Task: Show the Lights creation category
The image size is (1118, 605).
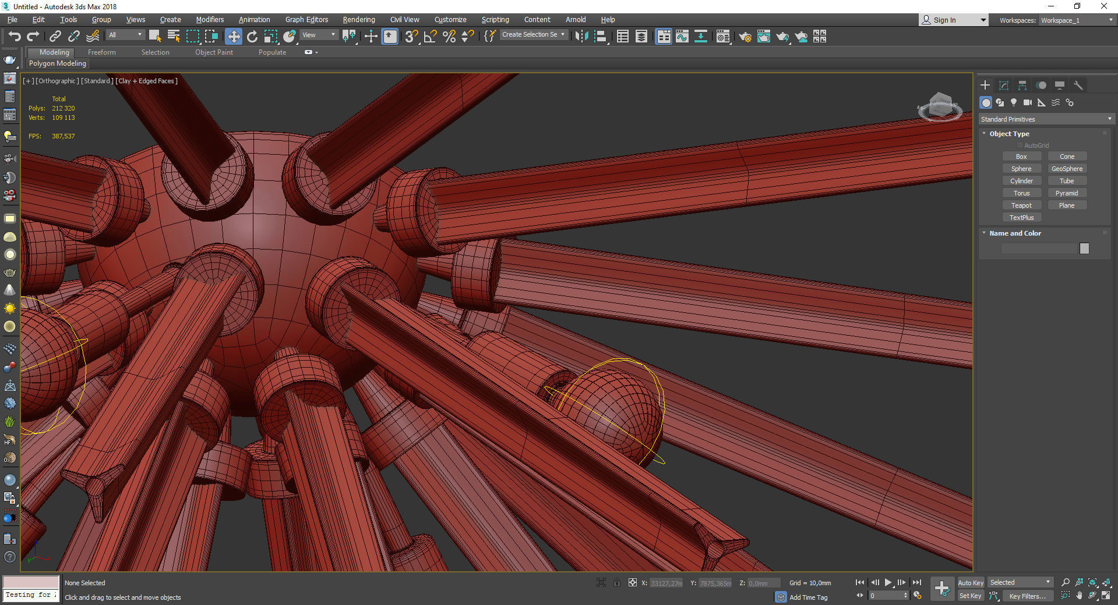Action: [1014, 102]
